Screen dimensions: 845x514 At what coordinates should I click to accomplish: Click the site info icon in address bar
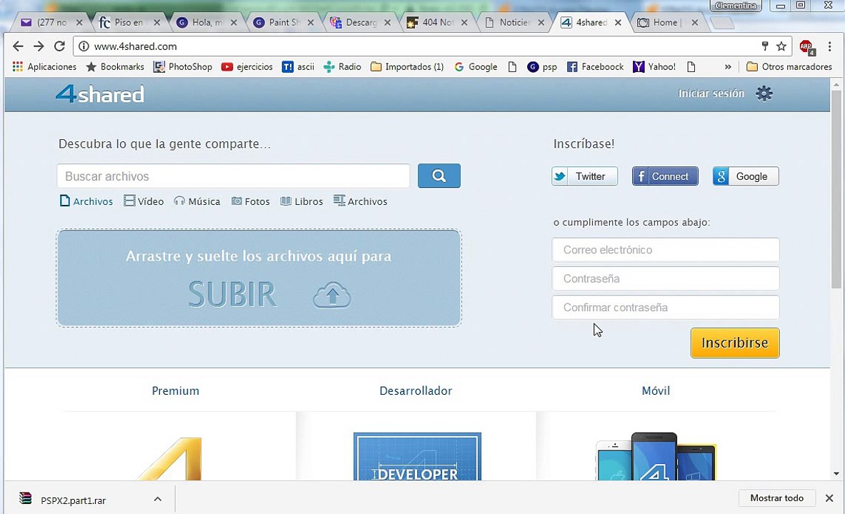tap(84, 46)
